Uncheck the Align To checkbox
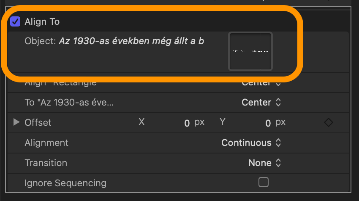Image resolution: width=359 pixels, height=201 pixels. click(15, 21)
